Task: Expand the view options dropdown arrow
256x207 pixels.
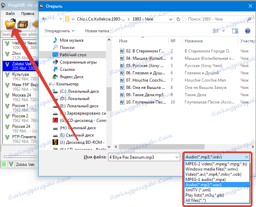Action: [x=224, y=31]
